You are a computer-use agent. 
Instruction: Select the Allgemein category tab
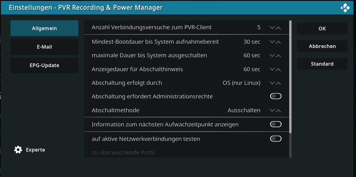[x=44, y=28]
